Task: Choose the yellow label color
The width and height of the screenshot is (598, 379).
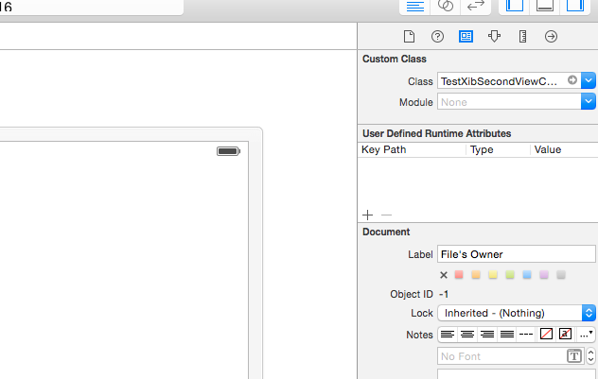Action: point(493,275)
